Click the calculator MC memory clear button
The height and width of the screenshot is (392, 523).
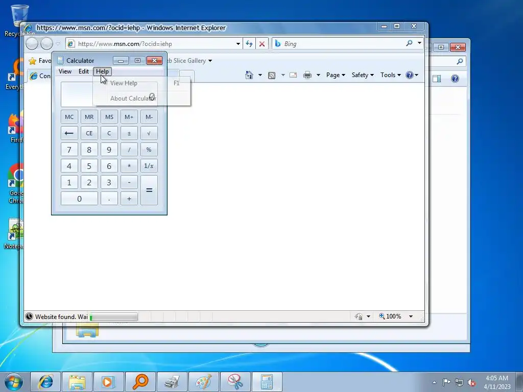(x=69, y=117)
